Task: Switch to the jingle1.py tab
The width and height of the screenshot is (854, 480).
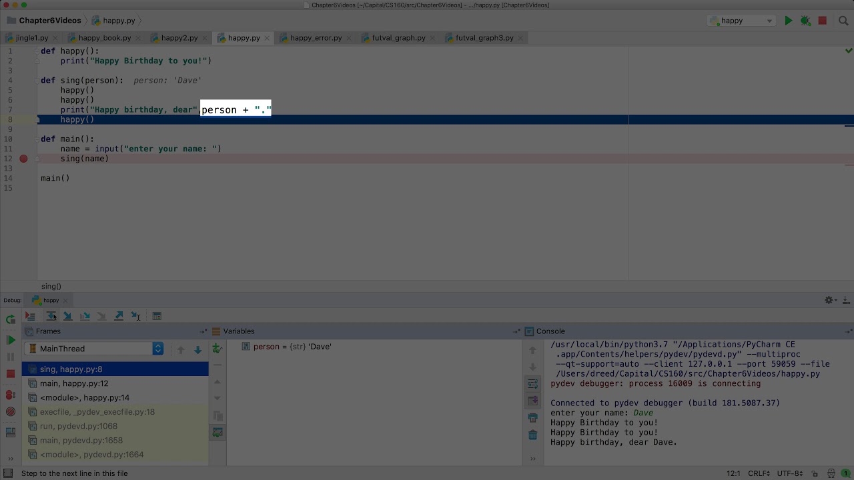Action: click(x=31, y=38)
